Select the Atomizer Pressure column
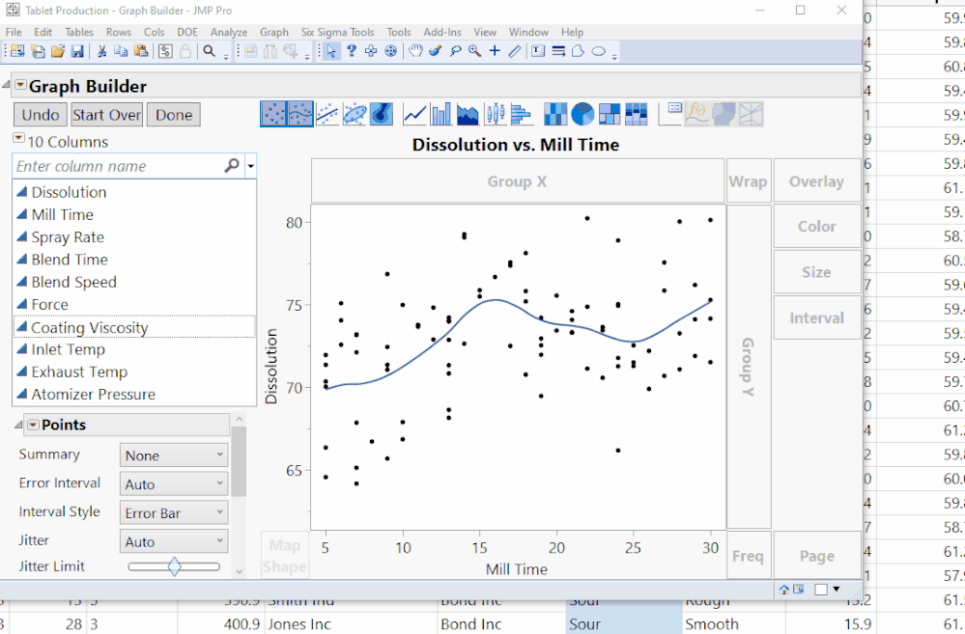The height and width of the screenshot is (634, 965). 134,394
